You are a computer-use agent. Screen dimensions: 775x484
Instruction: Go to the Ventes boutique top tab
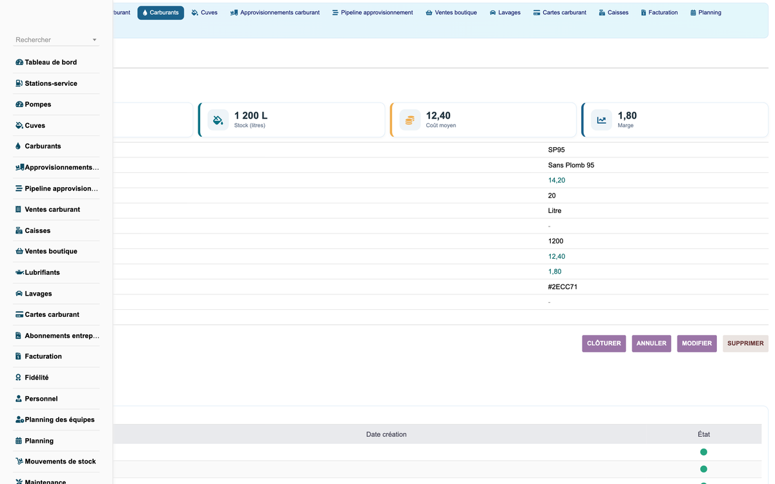[451, 12]
